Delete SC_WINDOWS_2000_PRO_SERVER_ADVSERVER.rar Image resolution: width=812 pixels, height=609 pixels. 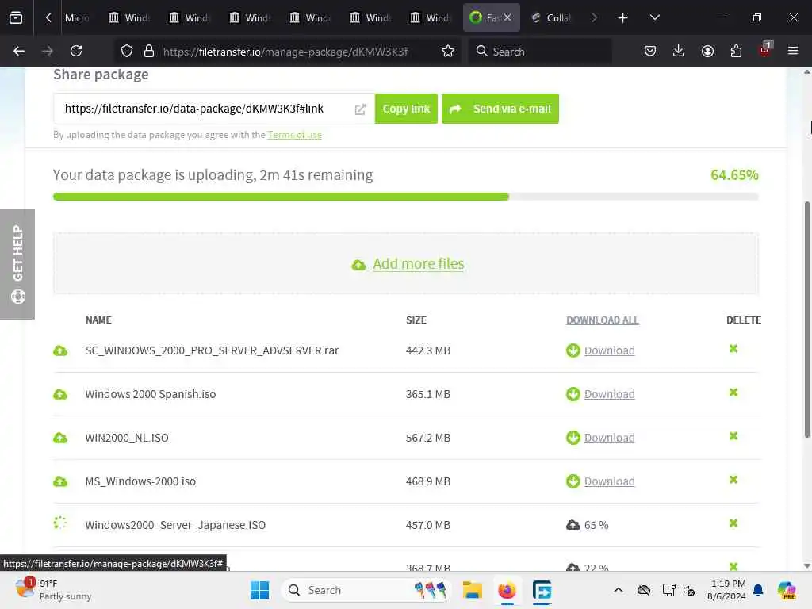pos(733,349)
